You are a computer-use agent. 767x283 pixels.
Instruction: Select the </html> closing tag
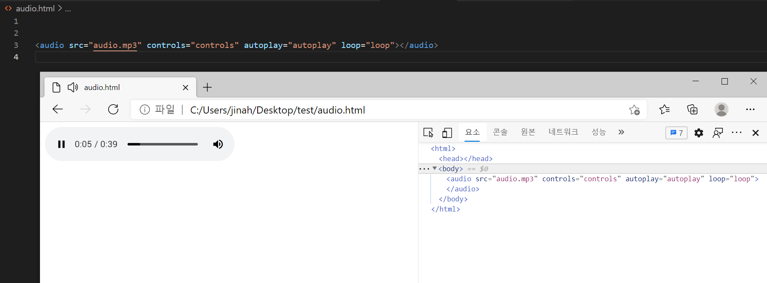(x=445, y=209)
